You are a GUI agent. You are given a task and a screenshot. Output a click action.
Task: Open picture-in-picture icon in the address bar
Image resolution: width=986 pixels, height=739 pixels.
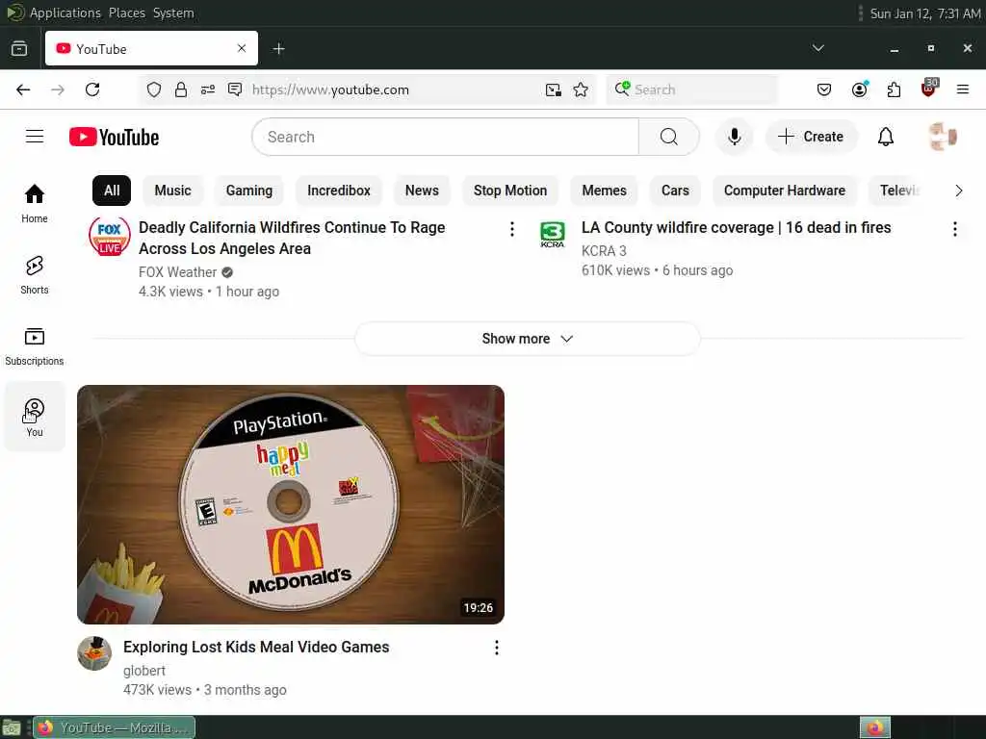coord(554,89)
